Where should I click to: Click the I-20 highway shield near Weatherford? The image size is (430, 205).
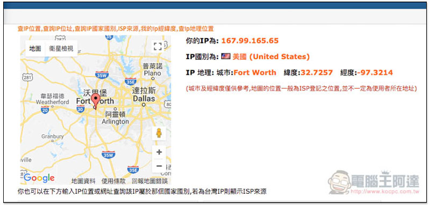[45, 111]
